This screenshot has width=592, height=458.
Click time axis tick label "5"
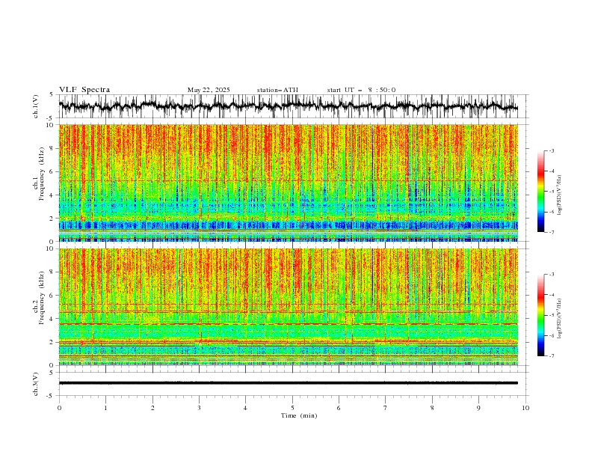pyautogui.click(x=292, y=408)
